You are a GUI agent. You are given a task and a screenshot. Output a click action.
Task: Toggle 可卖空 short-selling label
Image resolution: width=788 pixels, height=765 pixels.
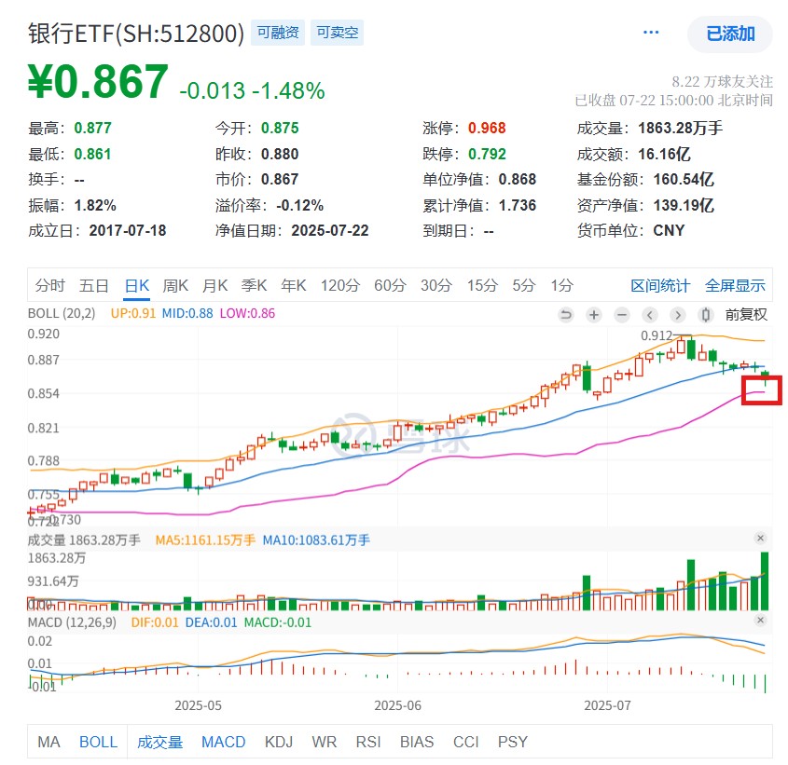(x=337, y=31)
